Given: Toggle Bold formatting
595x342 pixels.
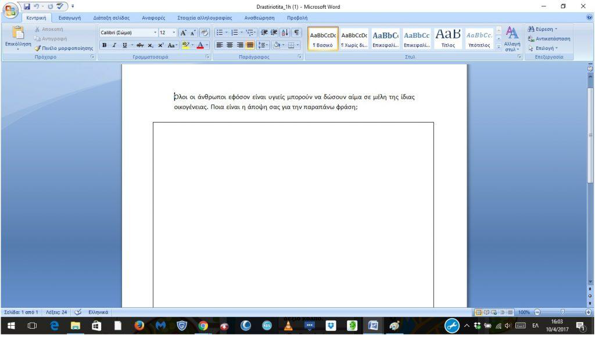Looking at the screenshot, I should [x=105, y=45].
